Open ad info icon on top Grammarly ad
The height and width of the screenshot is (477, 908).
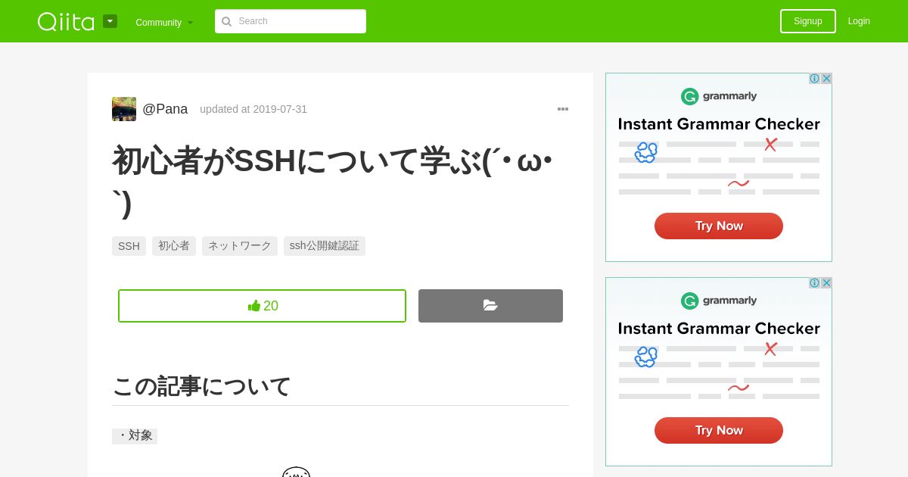tap(814, 79)
